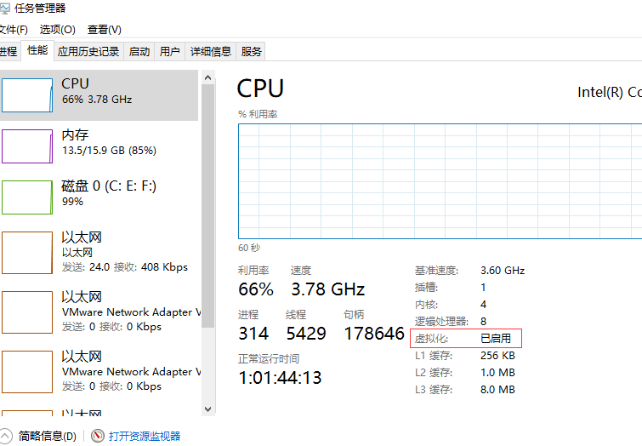The width and height of the screenshot is (642, 446).
Task: Switch to the 详细信息 tab
Action: (x=210, y=52)
